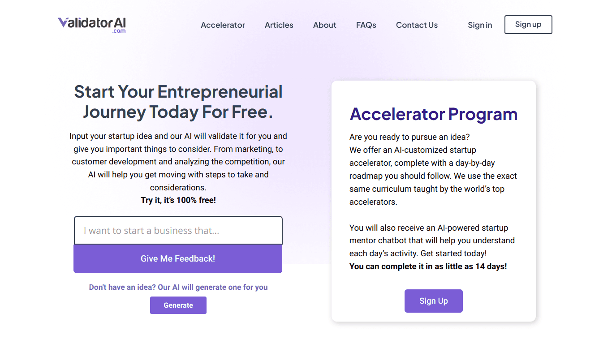Open the Contact Us page
The image size is (612, 344).
click(417, 25)
